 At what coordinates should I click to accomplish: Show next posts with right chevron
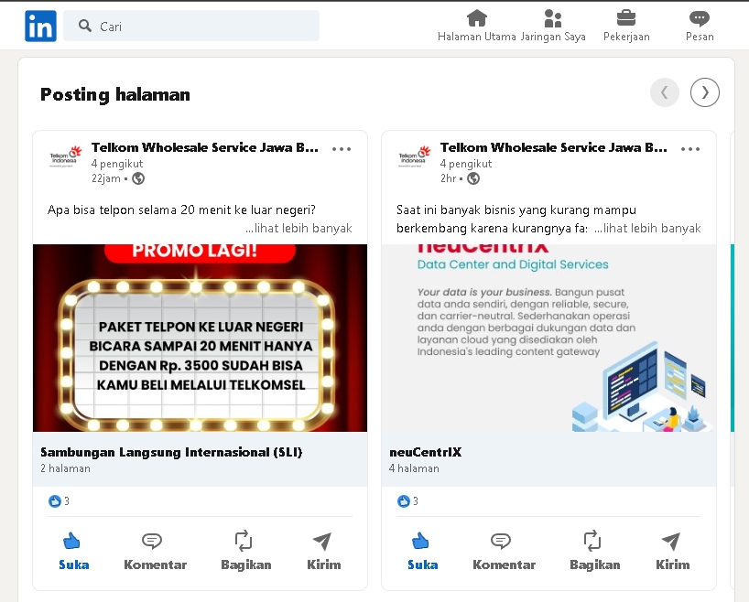[704, 92]
